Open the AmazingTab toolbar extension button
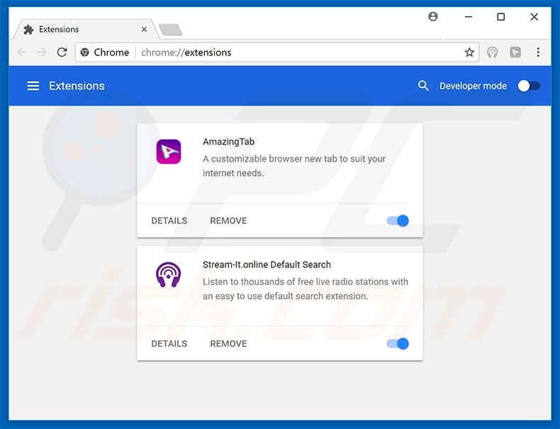 tap(515, 52)
